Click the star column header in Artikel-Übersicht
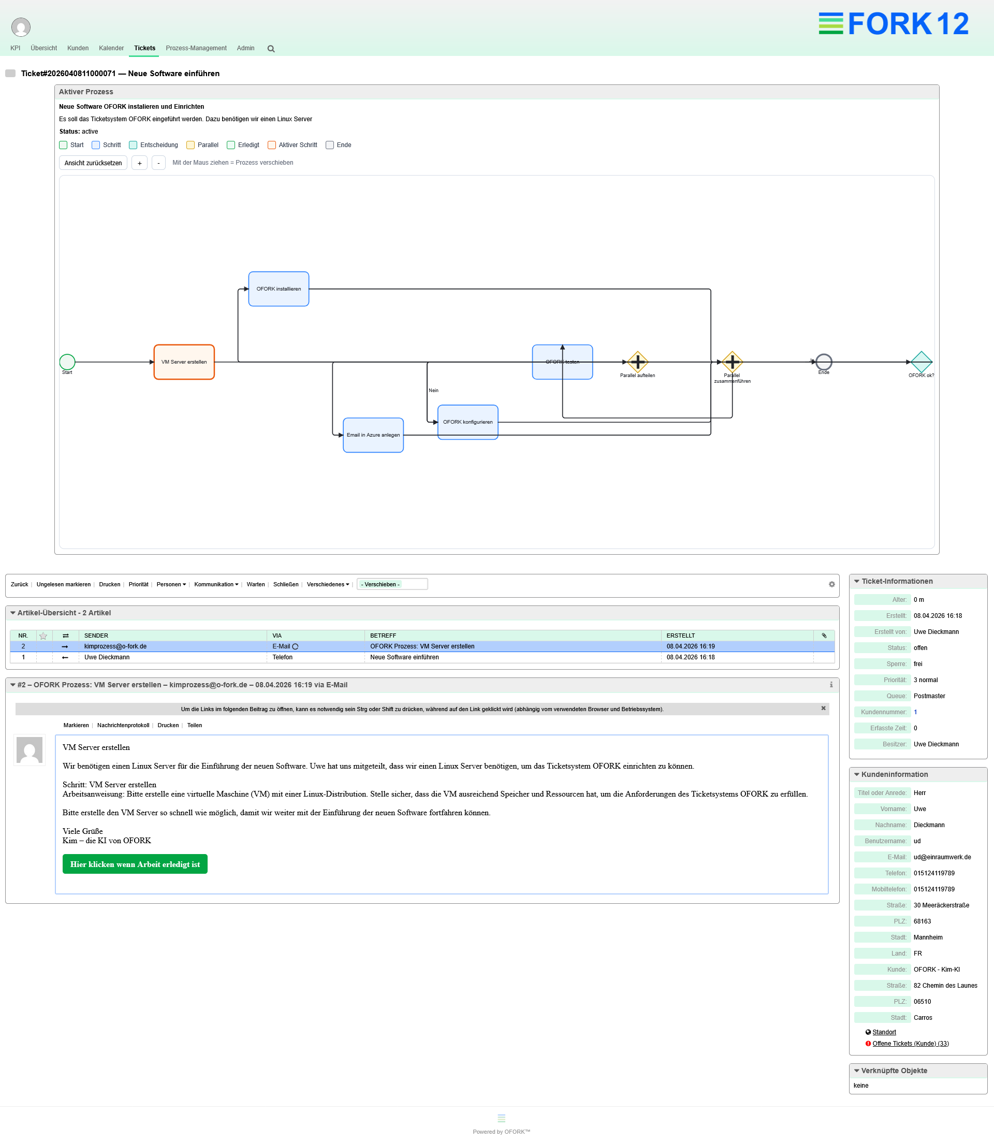994x1141 pixels. tap(44, 636)
